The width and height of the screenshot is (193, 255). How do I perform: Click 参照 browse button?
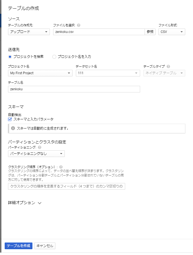150,32
